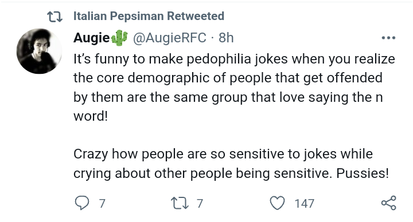Open the tweet by clicking its first paragraph
Image resolution: width=413 pixels, height=222 pixels.
coord(234,88)
